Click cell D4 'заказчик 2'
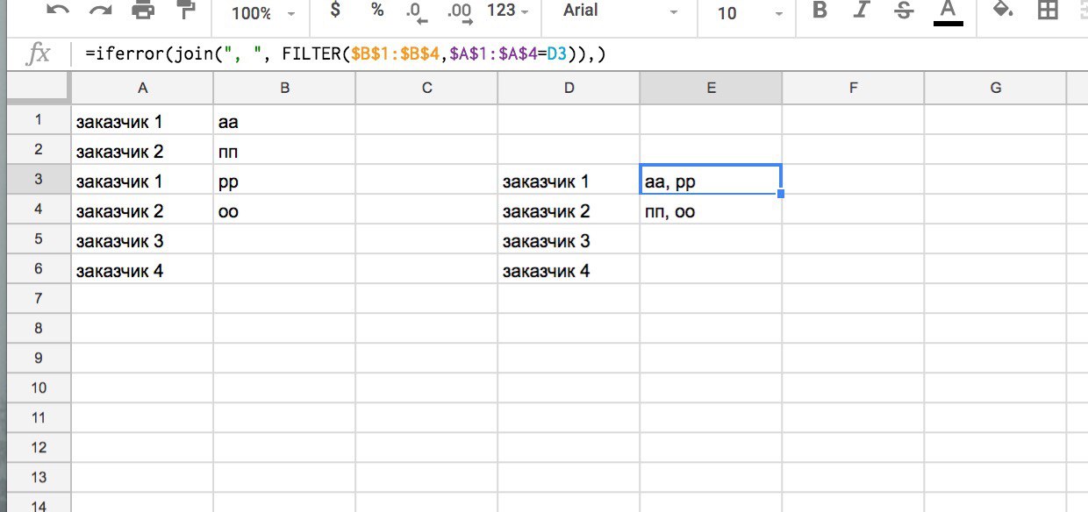The height and width of the screenshot is (512, 1088). click(x=569, y=211)
